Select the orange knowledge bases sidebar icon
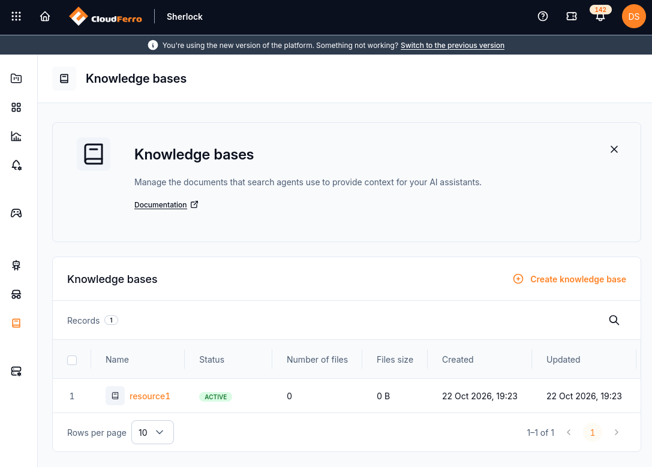Image resolution: width=652 pixels, height=467 pixels. 16,323
